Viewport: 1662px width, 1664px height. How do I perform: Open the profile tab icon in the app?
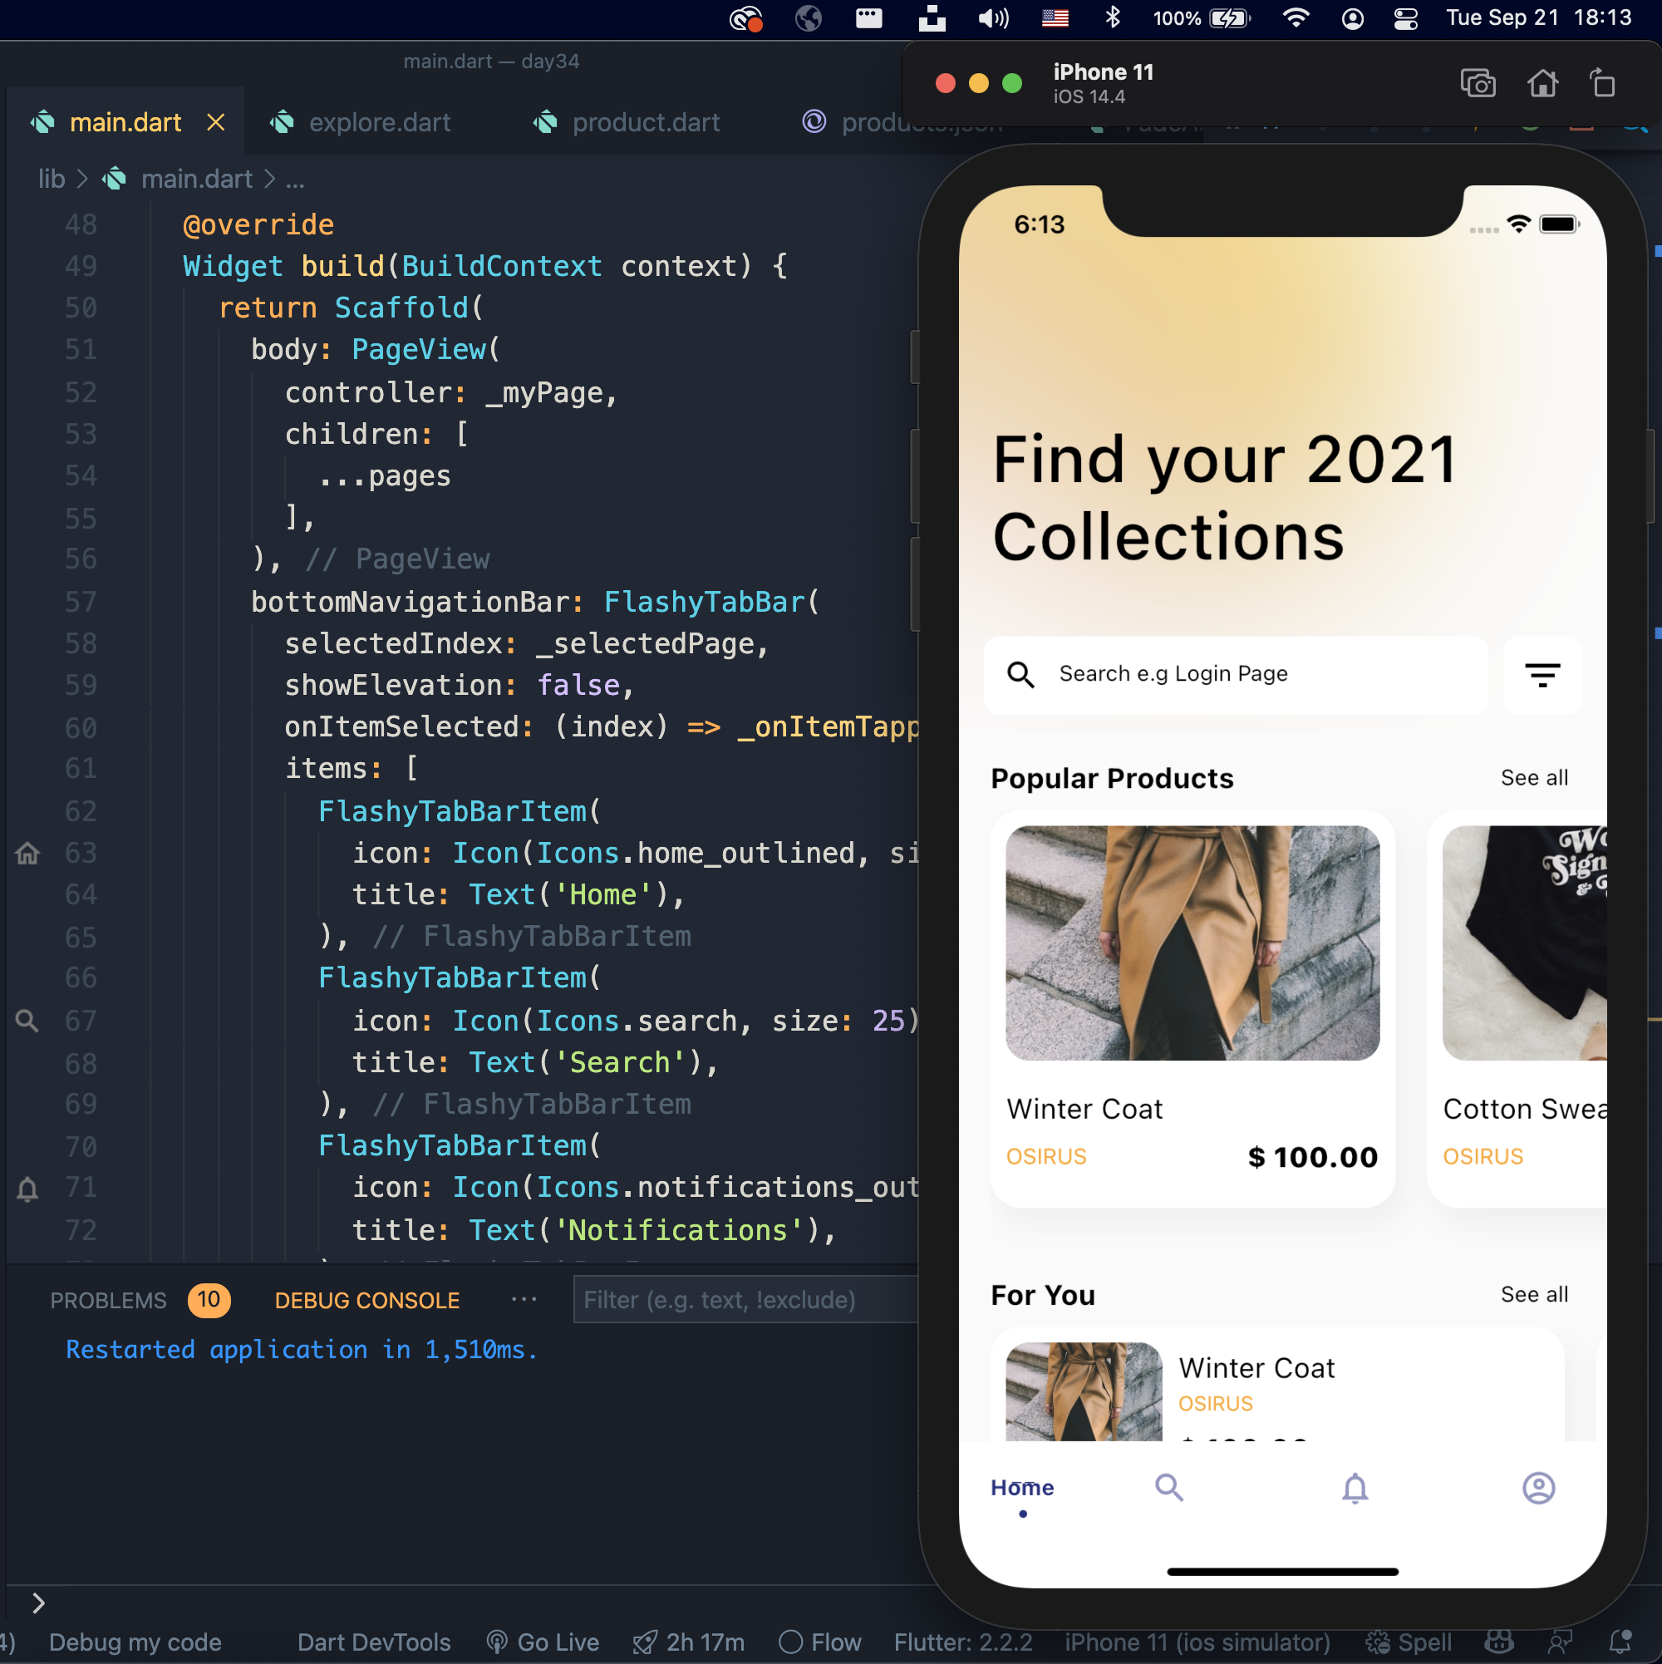point(1538,1488)
